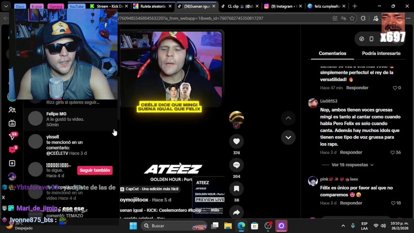Go to previous video with up chevron
This screenshot has width=414, height=233.
(288, 118)
